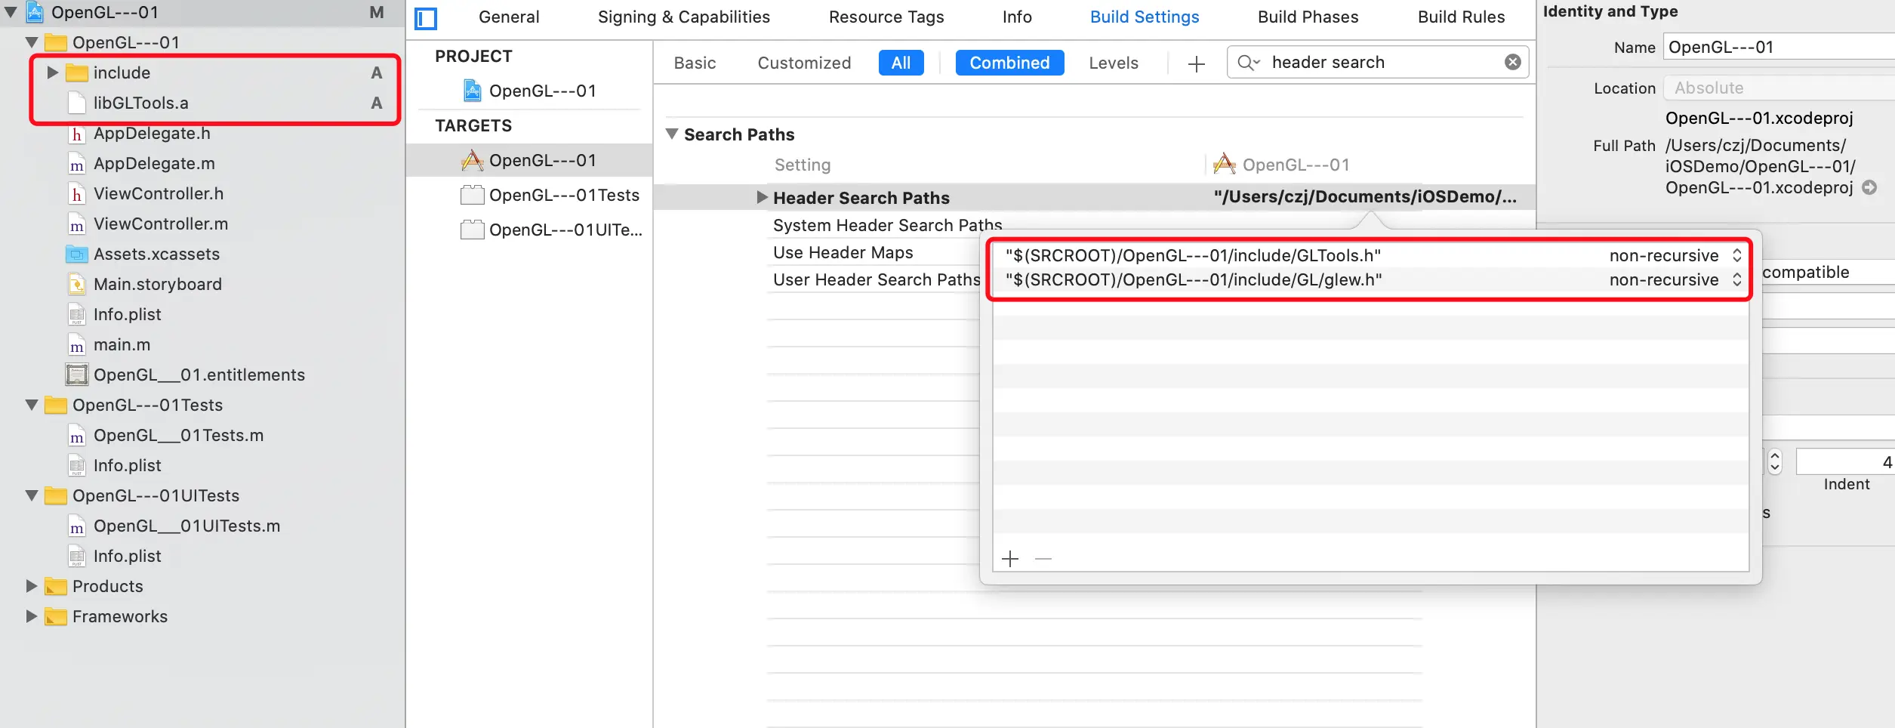
Task: Collapse the OpenGL---01 group folder
Action: point(32,42)
